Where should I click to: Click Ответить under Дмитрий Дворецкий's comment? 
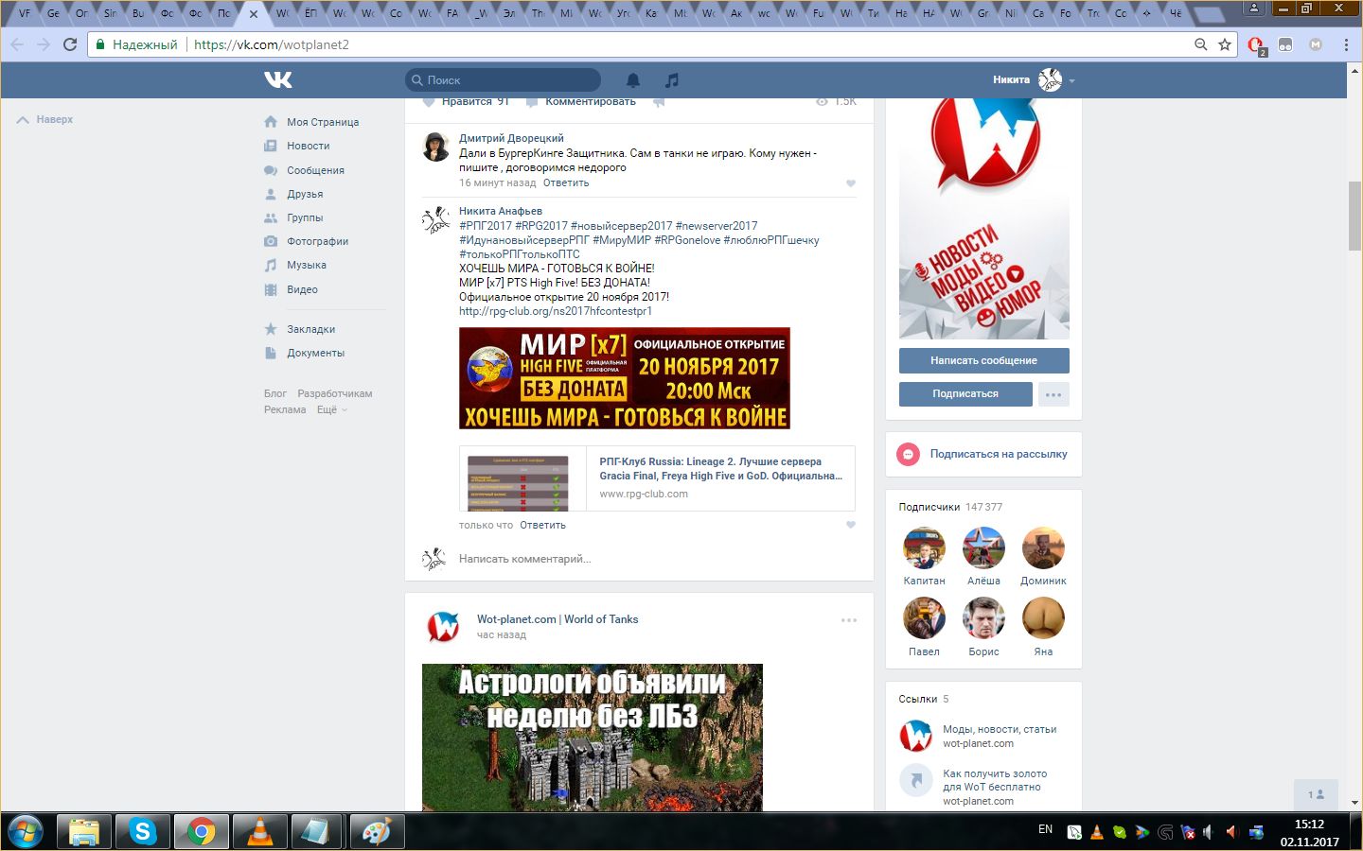[x=566, y=182]
